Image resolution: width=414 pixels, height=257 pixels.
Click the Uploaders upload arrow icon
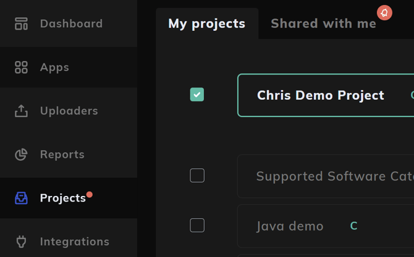tap(21, 111)
